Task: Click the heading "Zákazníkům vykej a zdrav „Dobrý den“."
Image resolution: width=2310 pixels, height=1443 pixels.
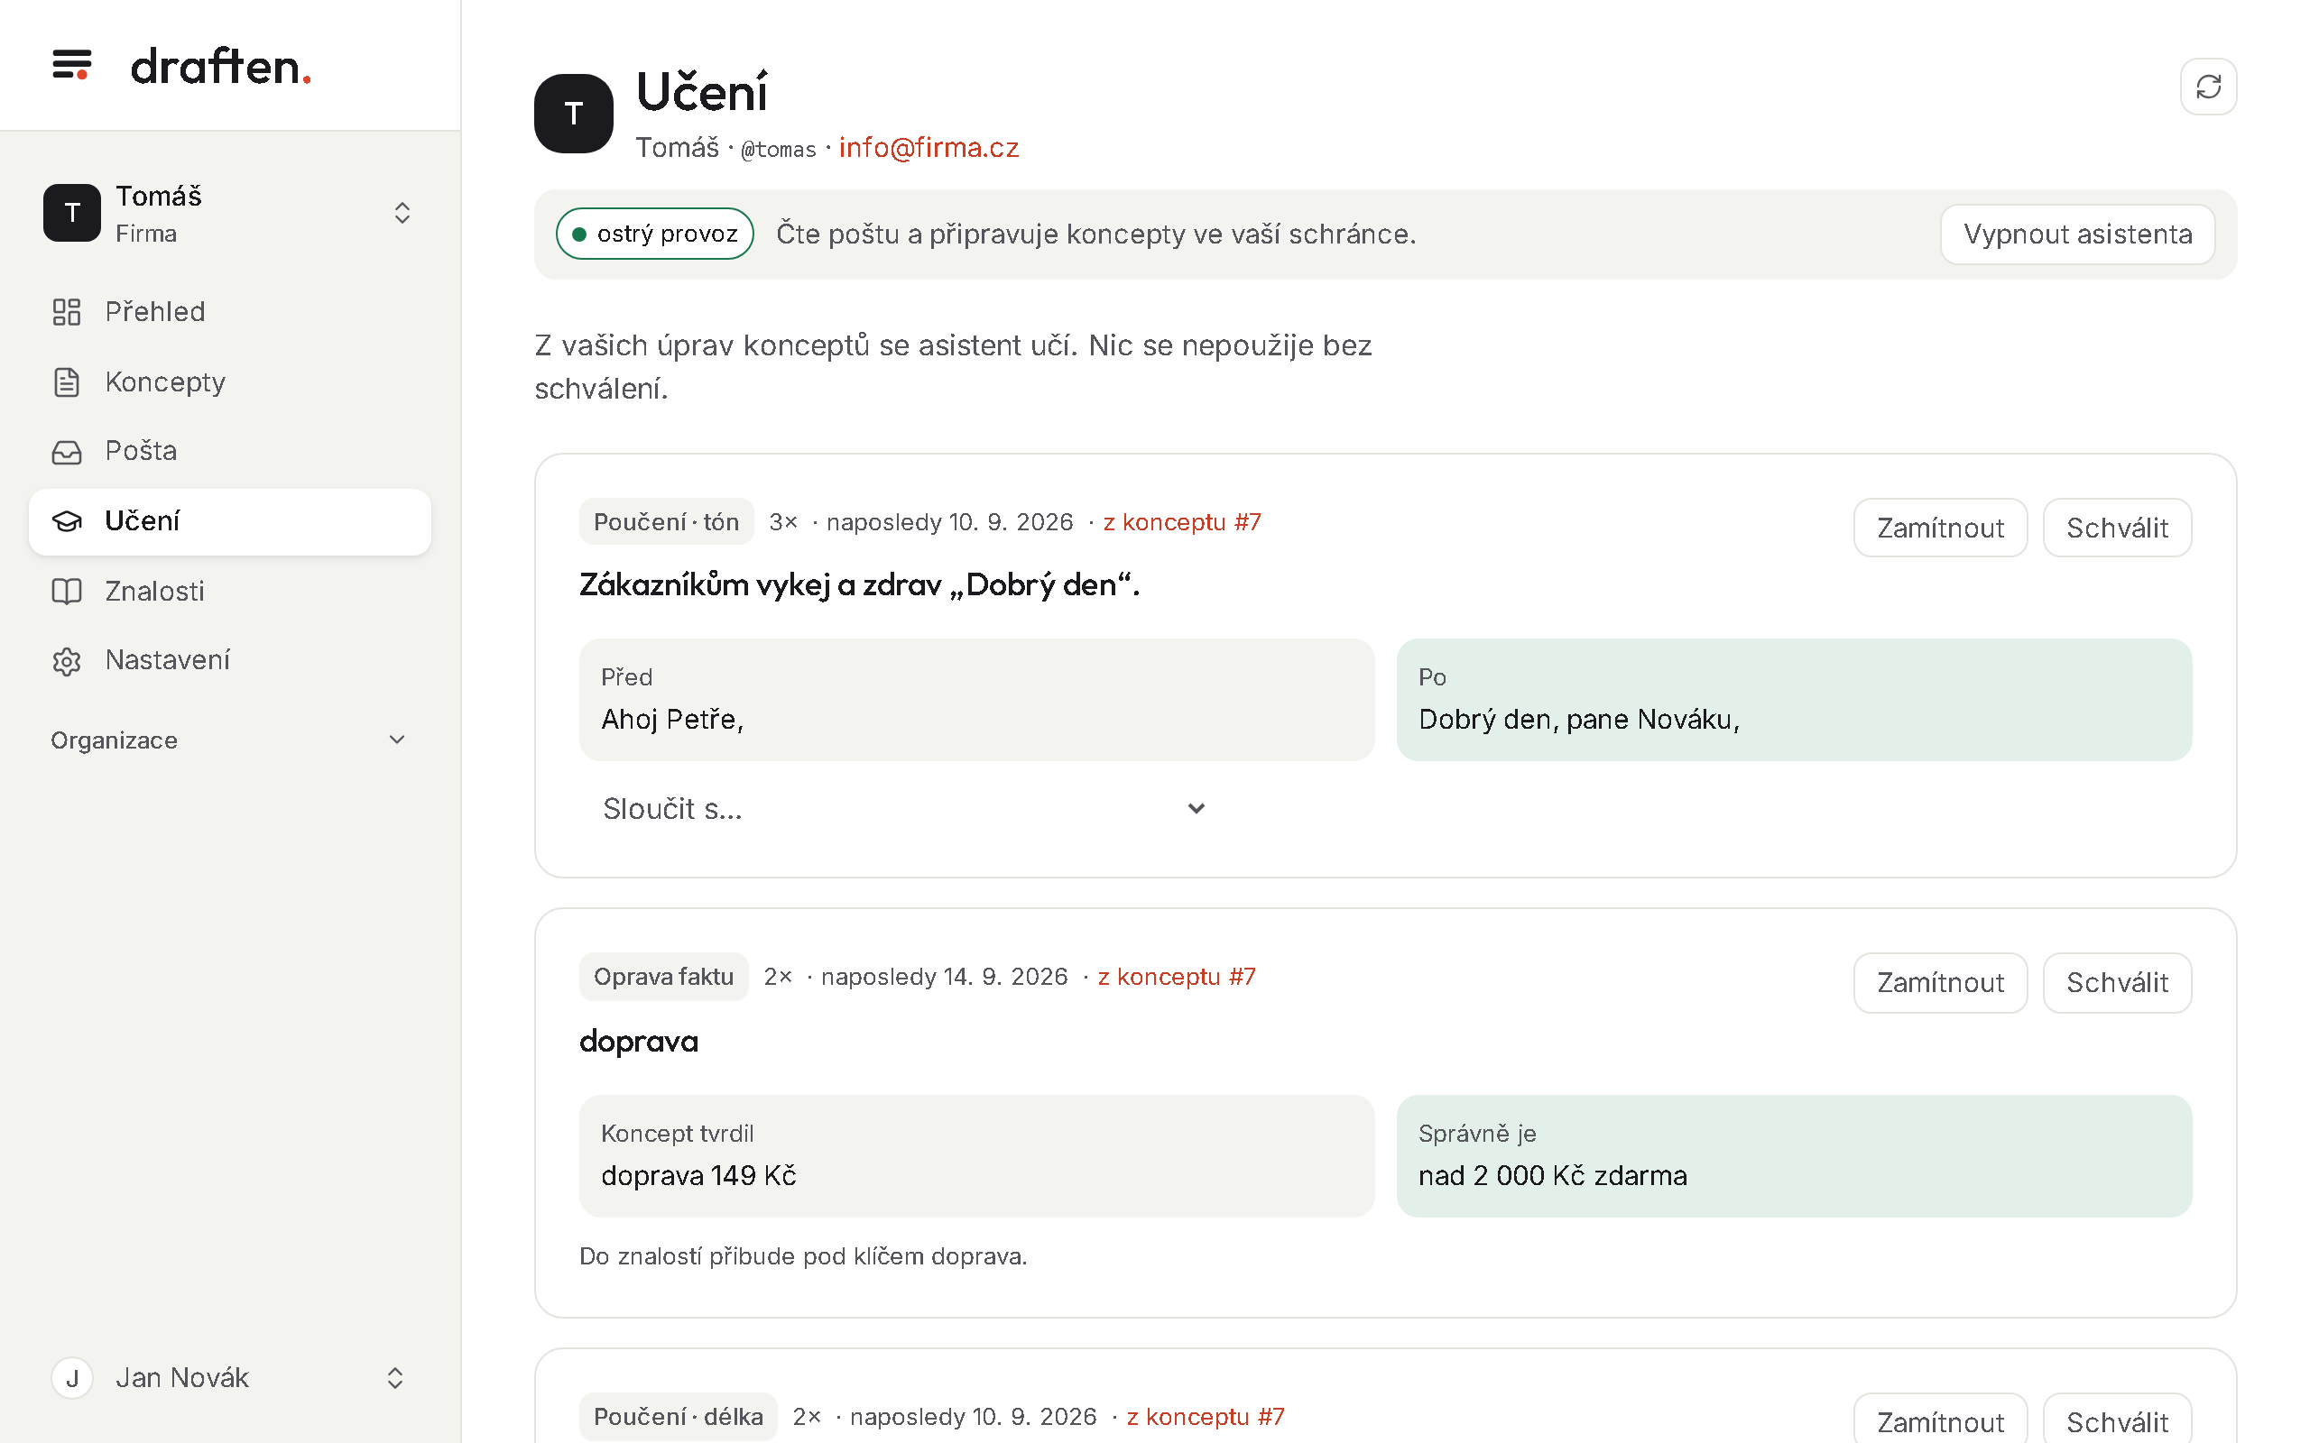Action: [x=859, y=584]
